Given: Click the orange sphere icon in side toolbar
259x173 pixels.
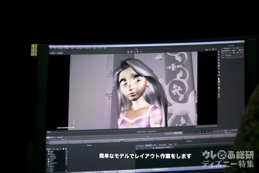Looking at the screenshot, I should [x=219, y=94].
